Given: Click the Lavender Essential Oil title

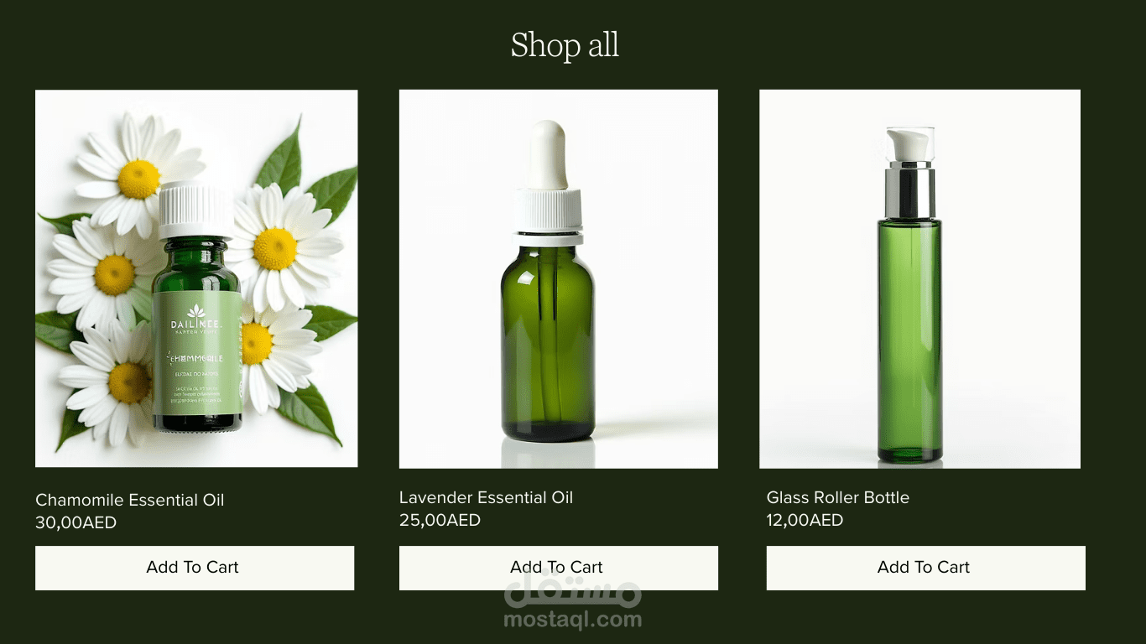Looking at the screenshot, I should (486, 497).
